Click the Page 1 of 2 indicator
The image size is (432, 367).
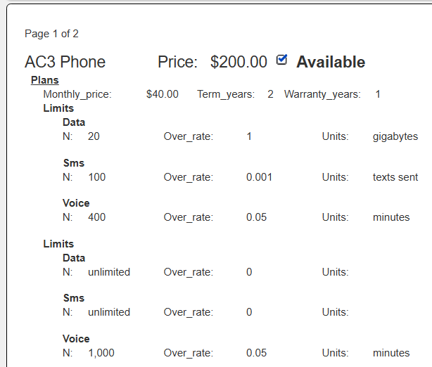click(x=51, y=34)
